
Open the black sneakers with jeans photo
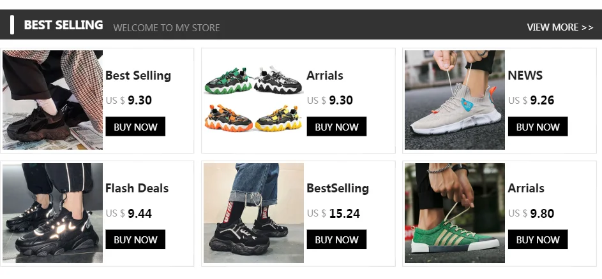(x=254, y=213)
